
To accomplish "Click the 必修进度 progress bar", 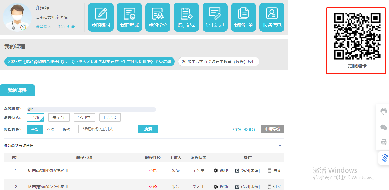I will [91, 110].
